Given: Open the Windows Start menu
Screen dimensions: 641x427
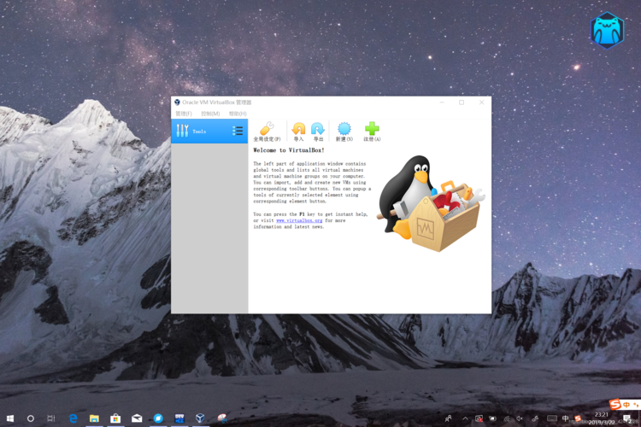Looking at the screenshot, I should [10, 418].
